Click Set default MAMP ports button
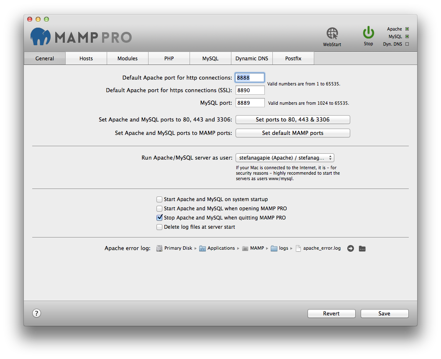The height and width of the screenshot is (359, 441). (293, 133)
